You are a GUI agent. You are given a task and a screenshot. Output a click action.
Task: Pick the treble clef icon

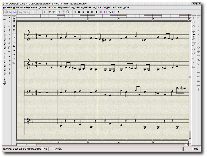[x=14, y=18]
